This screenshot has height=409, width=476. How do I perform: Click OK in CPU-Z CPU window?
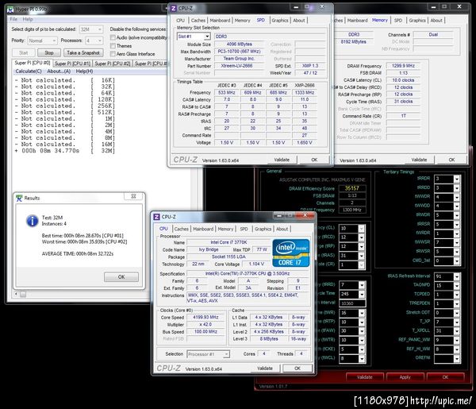pyautogui.click(x=297, y=368)
